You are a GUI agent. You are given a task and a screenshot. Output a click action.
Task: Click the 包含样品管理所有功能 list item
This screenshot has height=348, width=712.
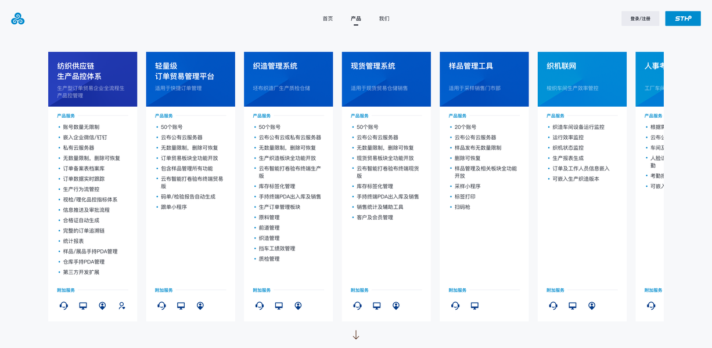point(186,169)
